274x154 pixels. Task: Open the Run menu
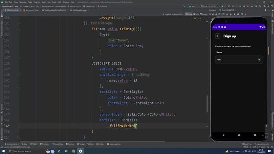click(49, 2)
